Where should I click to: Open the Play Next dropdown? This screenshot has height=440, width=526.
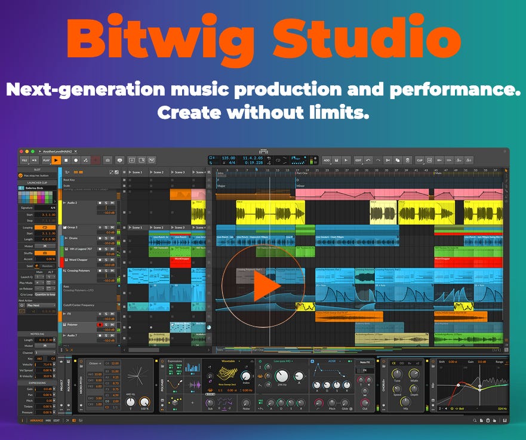click(x=41, y=306)
